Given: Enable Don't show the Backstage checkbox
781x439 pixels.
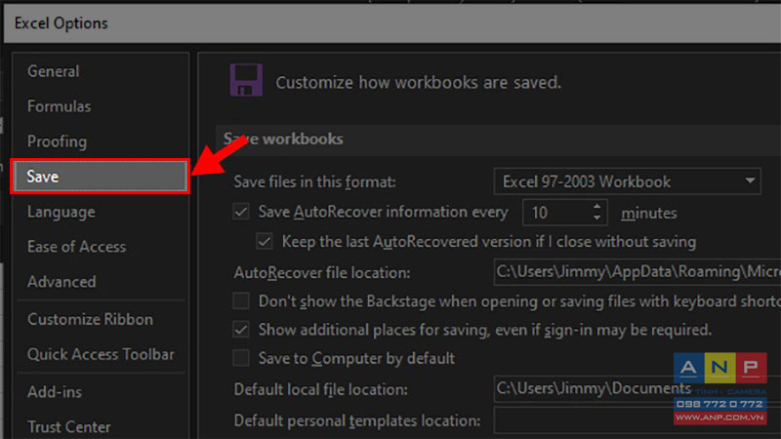Looking at the screenshot, I should coord(241,300).
